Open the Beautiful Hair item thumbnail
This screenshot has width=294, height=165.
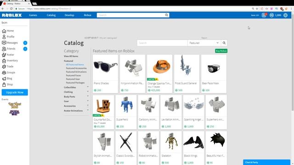(216, 142)
